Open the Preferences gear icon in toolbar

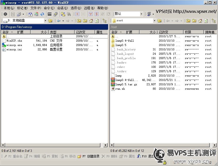5,14
